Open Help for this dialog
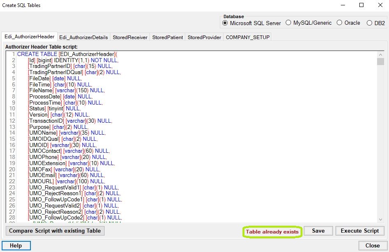 point(16,245)
